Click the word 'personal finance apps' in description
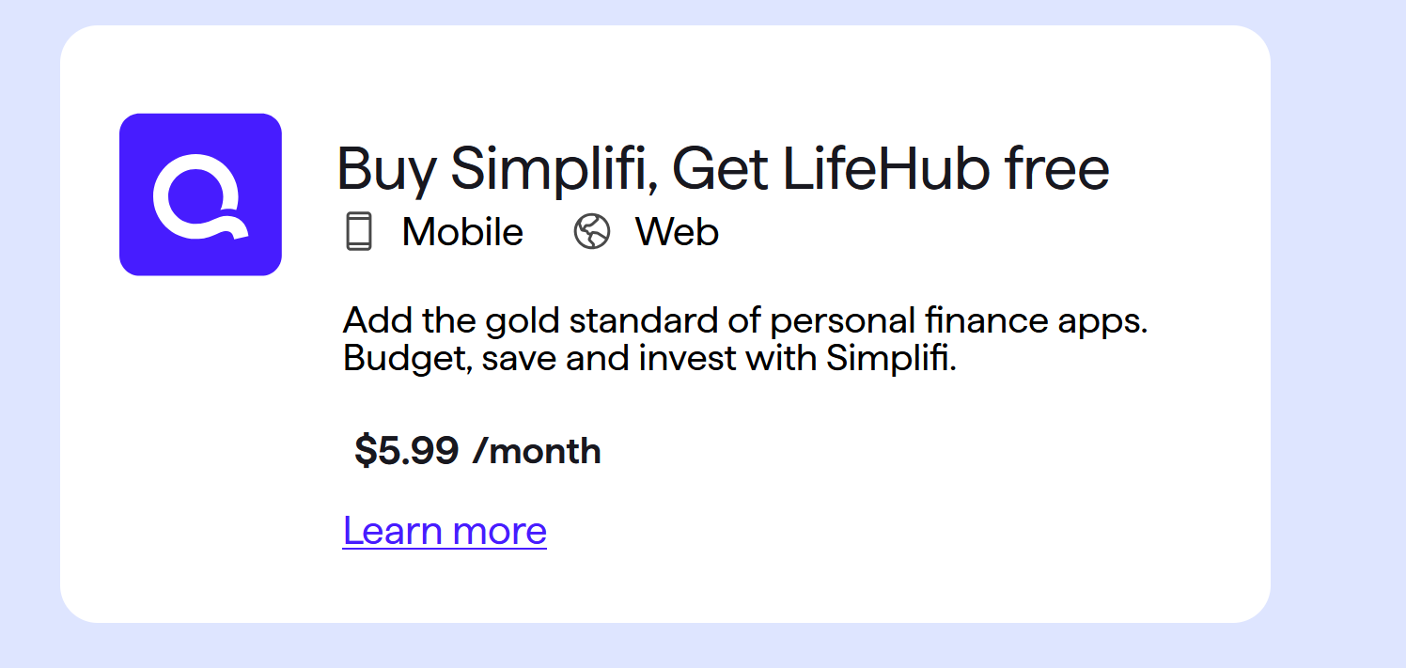1406x668 pixels. click(x=960, y=322)
